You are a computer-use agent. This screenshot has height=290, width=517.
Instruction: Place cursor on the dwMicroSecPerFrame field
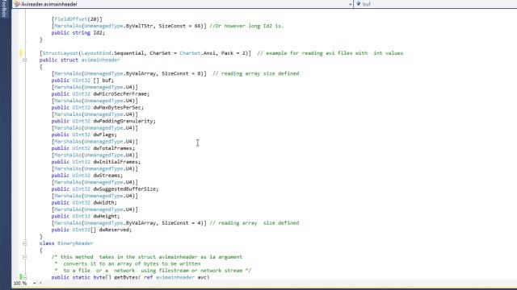[x=121, y=94]
